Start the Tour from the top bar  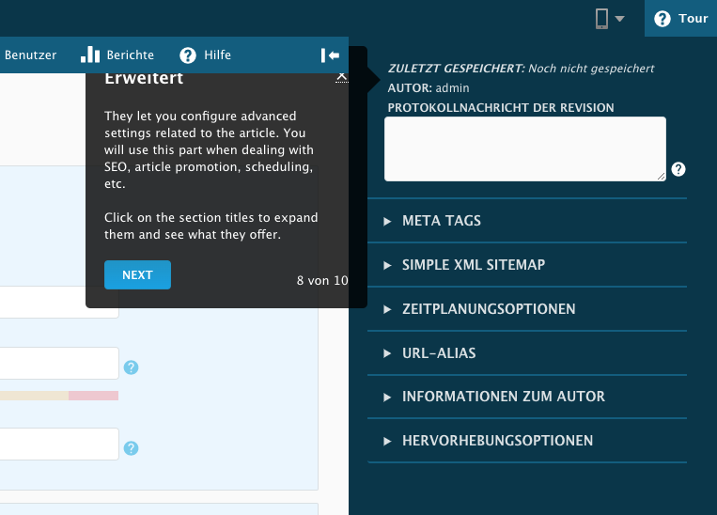680,19
